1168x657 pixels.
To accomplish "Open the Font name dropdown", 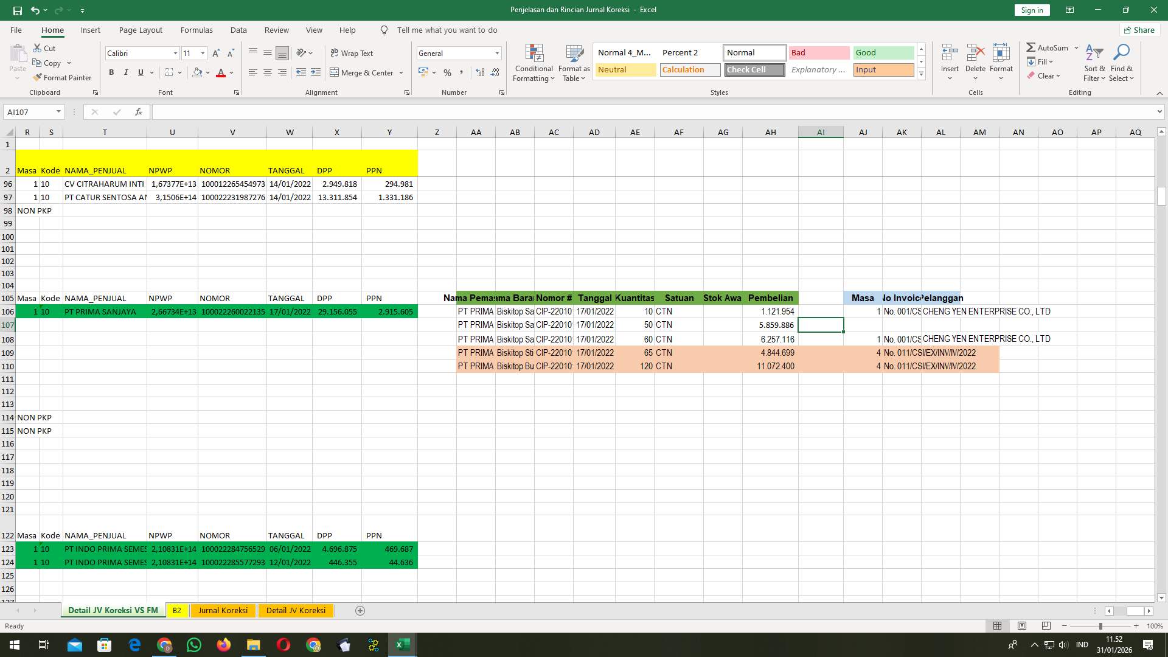I will tap(175, 53).
